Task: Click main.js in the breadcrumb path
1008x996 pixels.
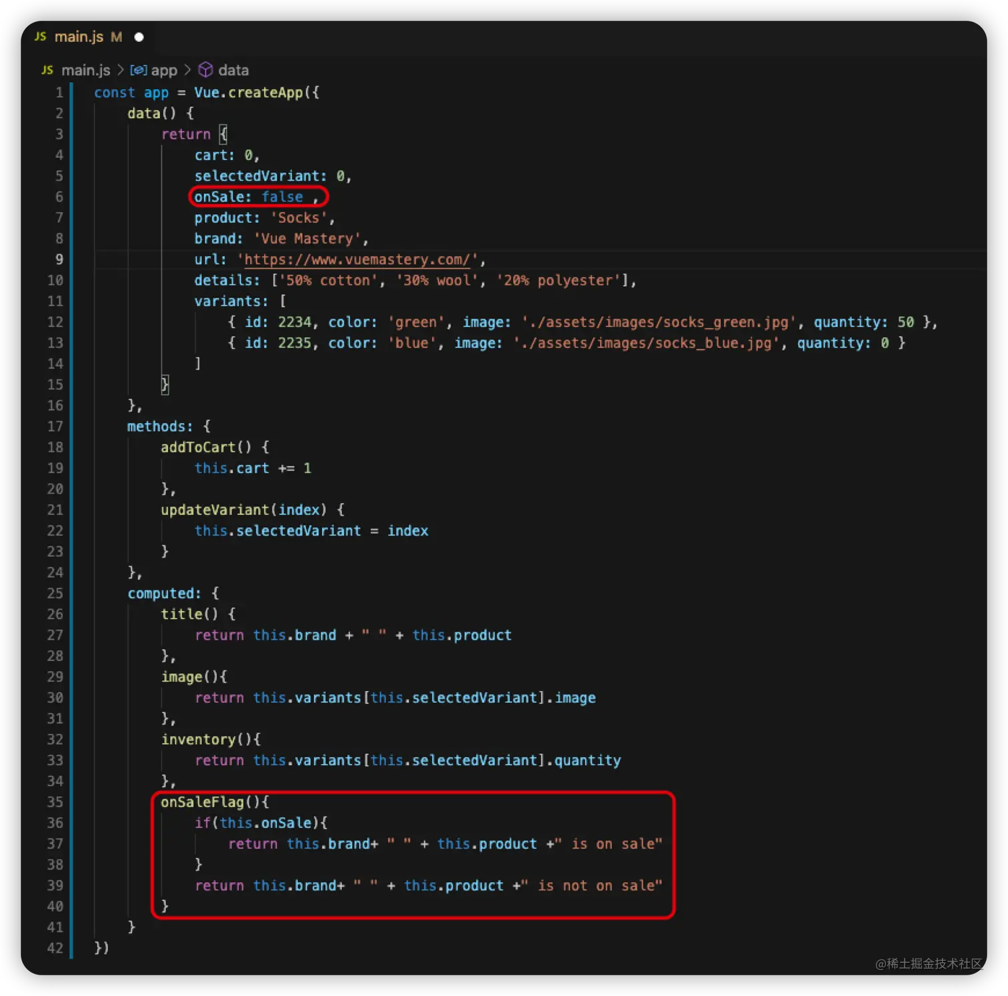Action: coord(85,70)
